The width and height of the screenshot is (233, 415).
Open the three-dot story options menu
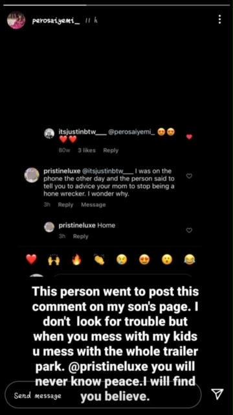(219, 19)
